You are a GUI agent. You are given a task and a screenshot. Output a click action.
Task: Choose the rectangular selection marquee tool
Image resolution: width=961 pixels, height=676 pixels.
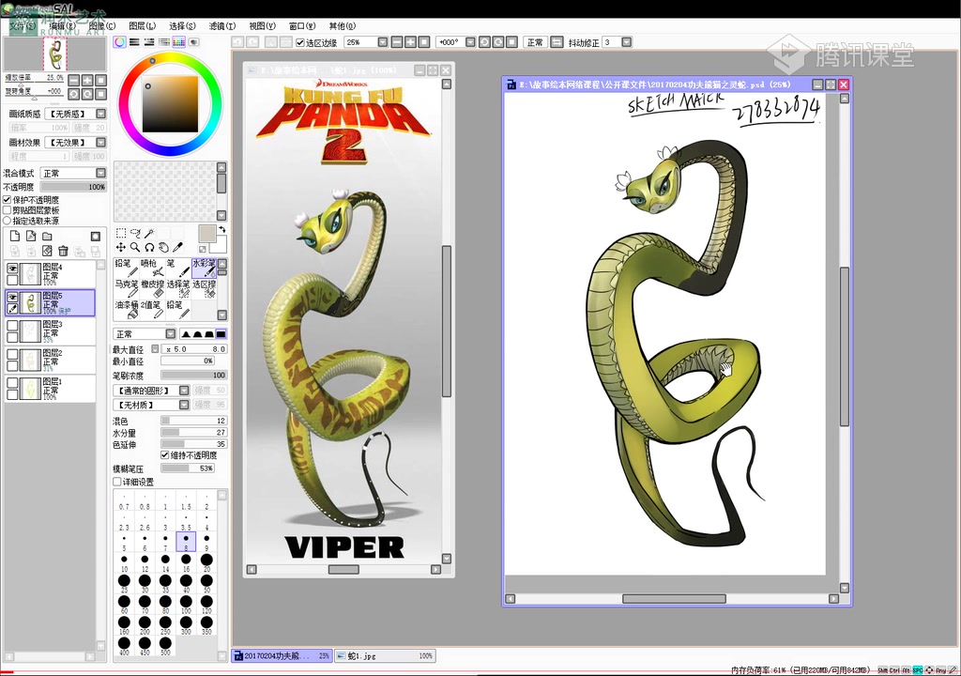click(x=121, y=233)
